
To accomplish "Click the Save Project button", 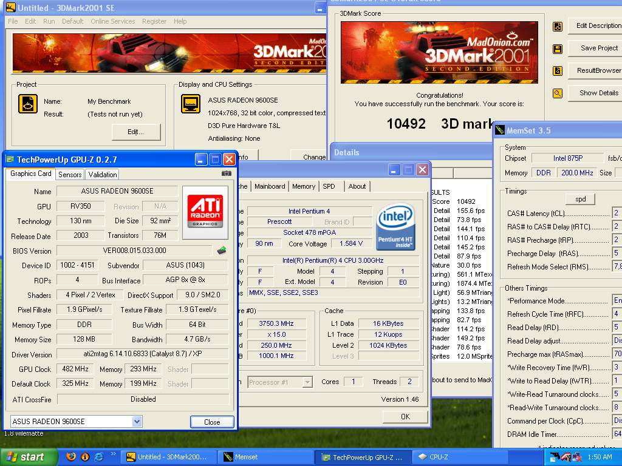I will pos(595,49).
